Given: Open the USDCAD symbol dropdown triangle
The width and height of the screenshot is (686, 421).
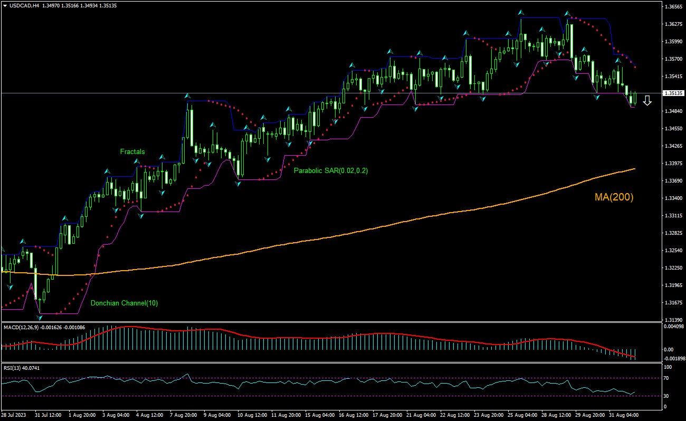Looking at the screenshot, I should 4,4.
